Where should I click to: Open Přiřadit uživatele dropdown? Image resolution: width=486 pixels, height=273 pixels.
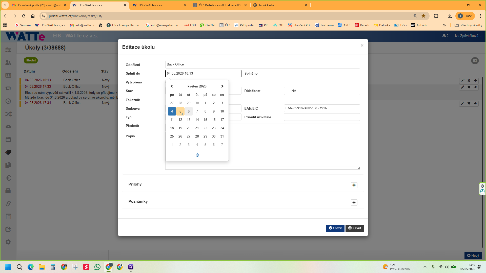point(322,117)
